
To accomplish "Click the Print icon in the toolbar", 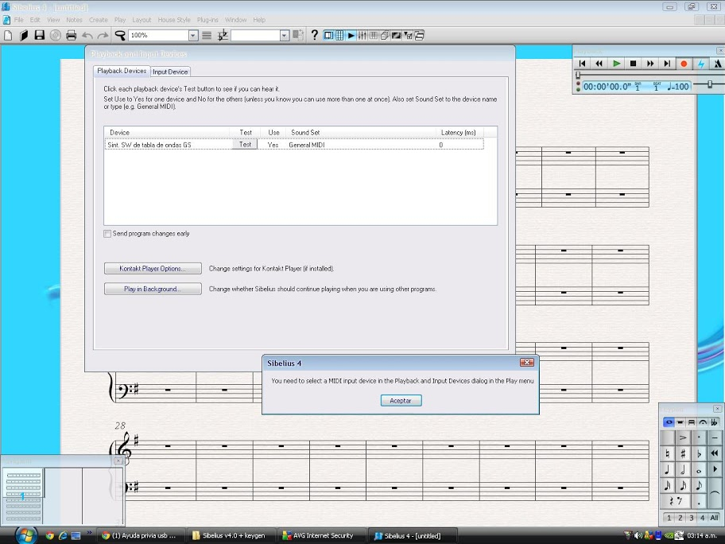I will [71, 36].
